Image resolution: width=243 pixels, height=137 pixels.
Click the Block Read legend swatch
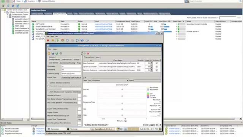pyautogui.click(x=148, y=88)
